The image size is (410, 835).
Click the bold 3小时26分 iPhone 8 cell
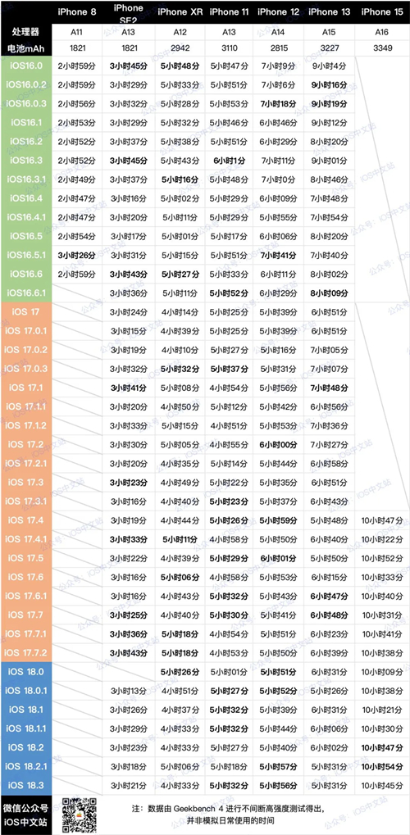[x=77, y=255]
